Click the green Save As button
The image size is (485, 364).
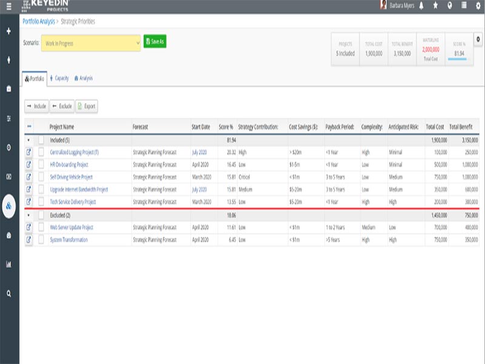coord(155,41)
